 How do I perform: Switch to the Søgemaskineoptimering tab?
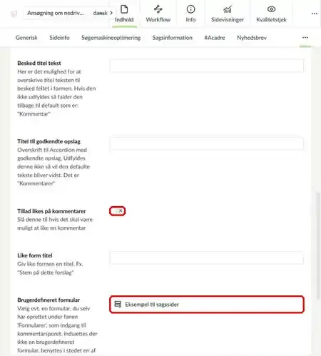(111, 38)
